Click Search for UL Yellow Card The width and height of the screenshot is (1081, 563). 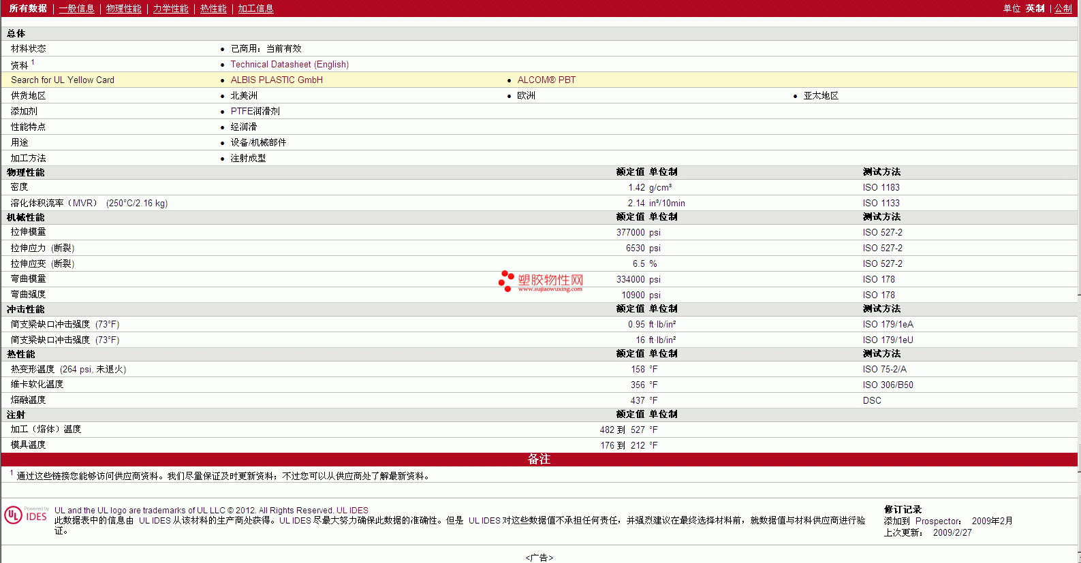[x=63, y=80]
